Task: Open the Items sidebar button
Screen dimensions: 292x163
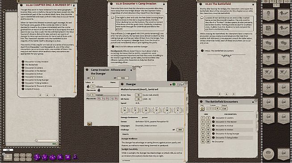Action: coord(268,73)
